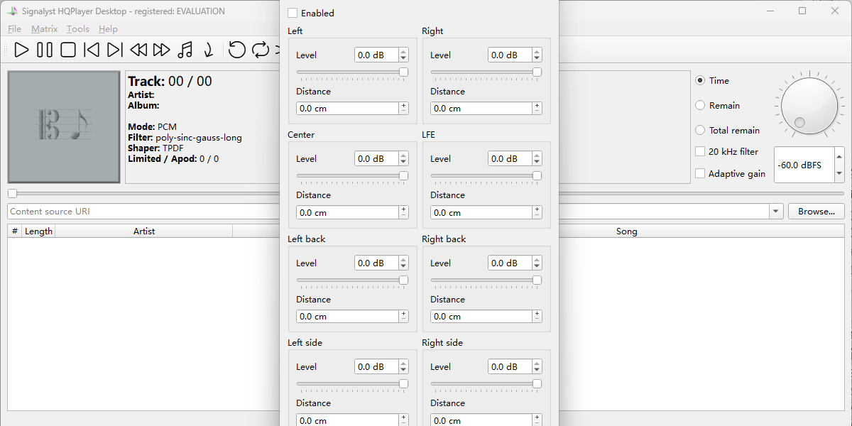Expand the Content source URI dropdown

(x=775, y=212)
